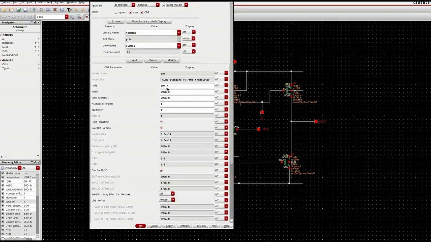Click the Undo arrow icon
Viewport: 431px width, 242px height.
click(76, 10)
